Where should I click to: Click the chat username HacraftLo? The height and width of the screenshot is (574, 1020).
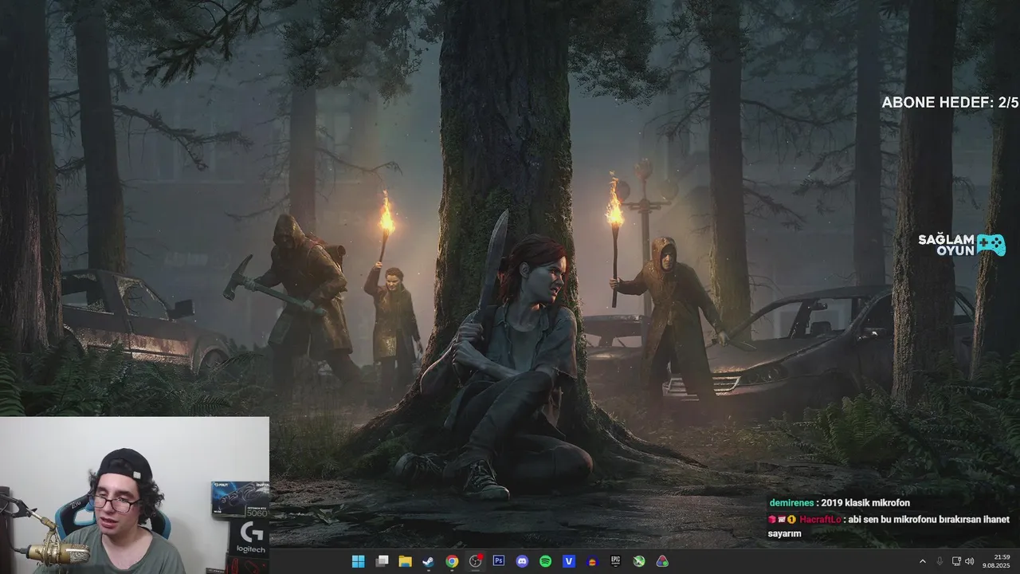pyautogui.click(x=820, y=519)
